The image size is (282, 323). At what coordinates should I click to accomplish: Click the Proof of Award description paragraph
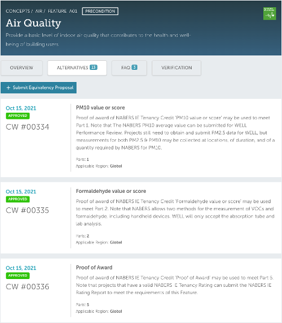(175, 285)
